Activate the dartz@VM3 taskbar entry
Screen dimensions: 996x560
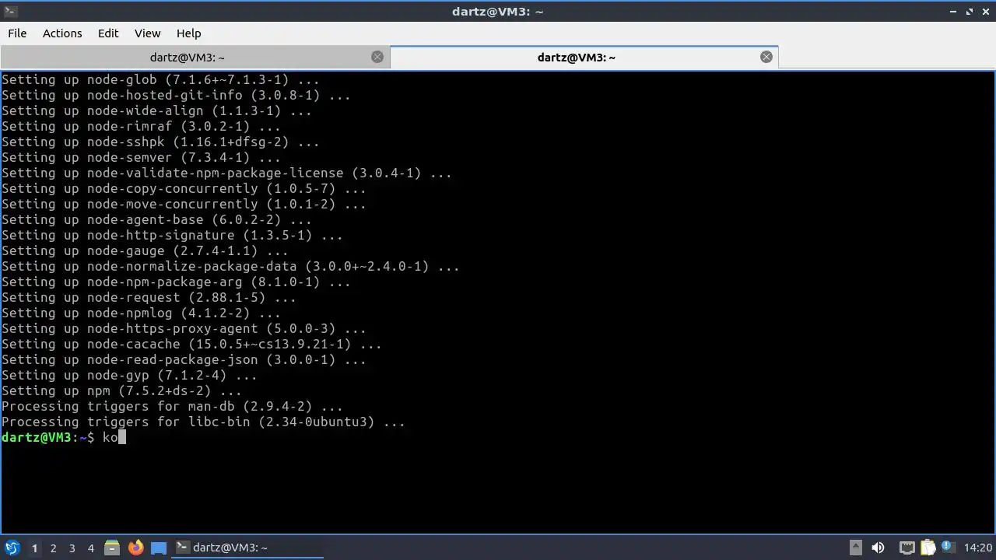(x=247, y=548)
